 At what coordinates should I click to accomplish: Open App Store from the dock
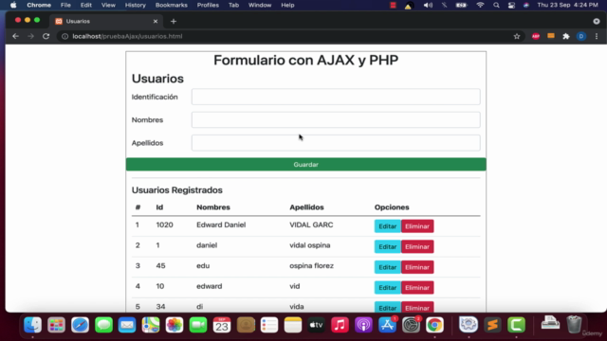[x=387, y=325]
